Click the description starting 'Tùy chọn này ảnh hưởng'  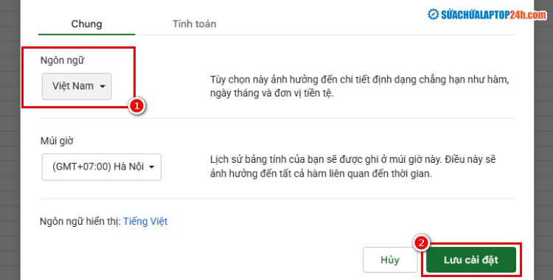(360, 87)
